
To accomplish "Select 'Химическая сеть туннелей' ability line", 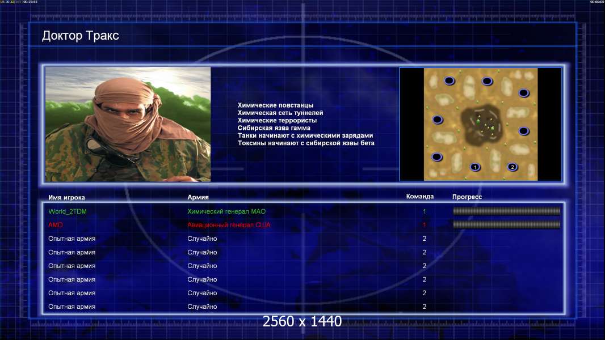I will (280, 113).
